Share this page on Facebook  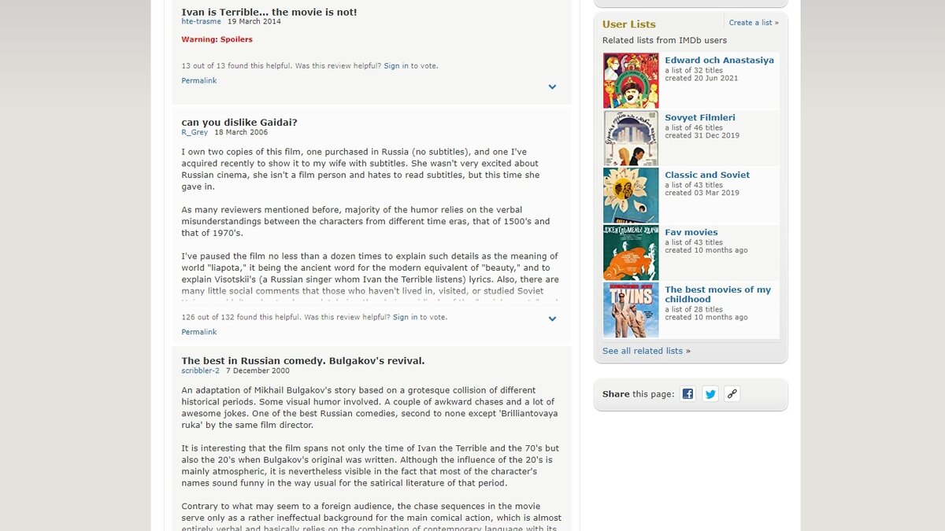click(x=687, y=394)
